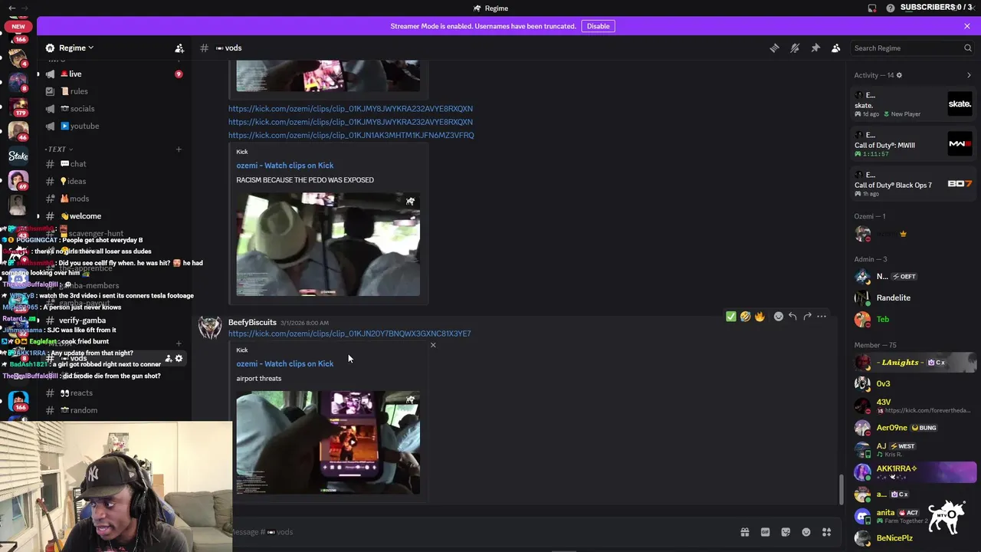981x552 pixels.
Task: Open the Apps launcher icon
Action: pos(826,532)
